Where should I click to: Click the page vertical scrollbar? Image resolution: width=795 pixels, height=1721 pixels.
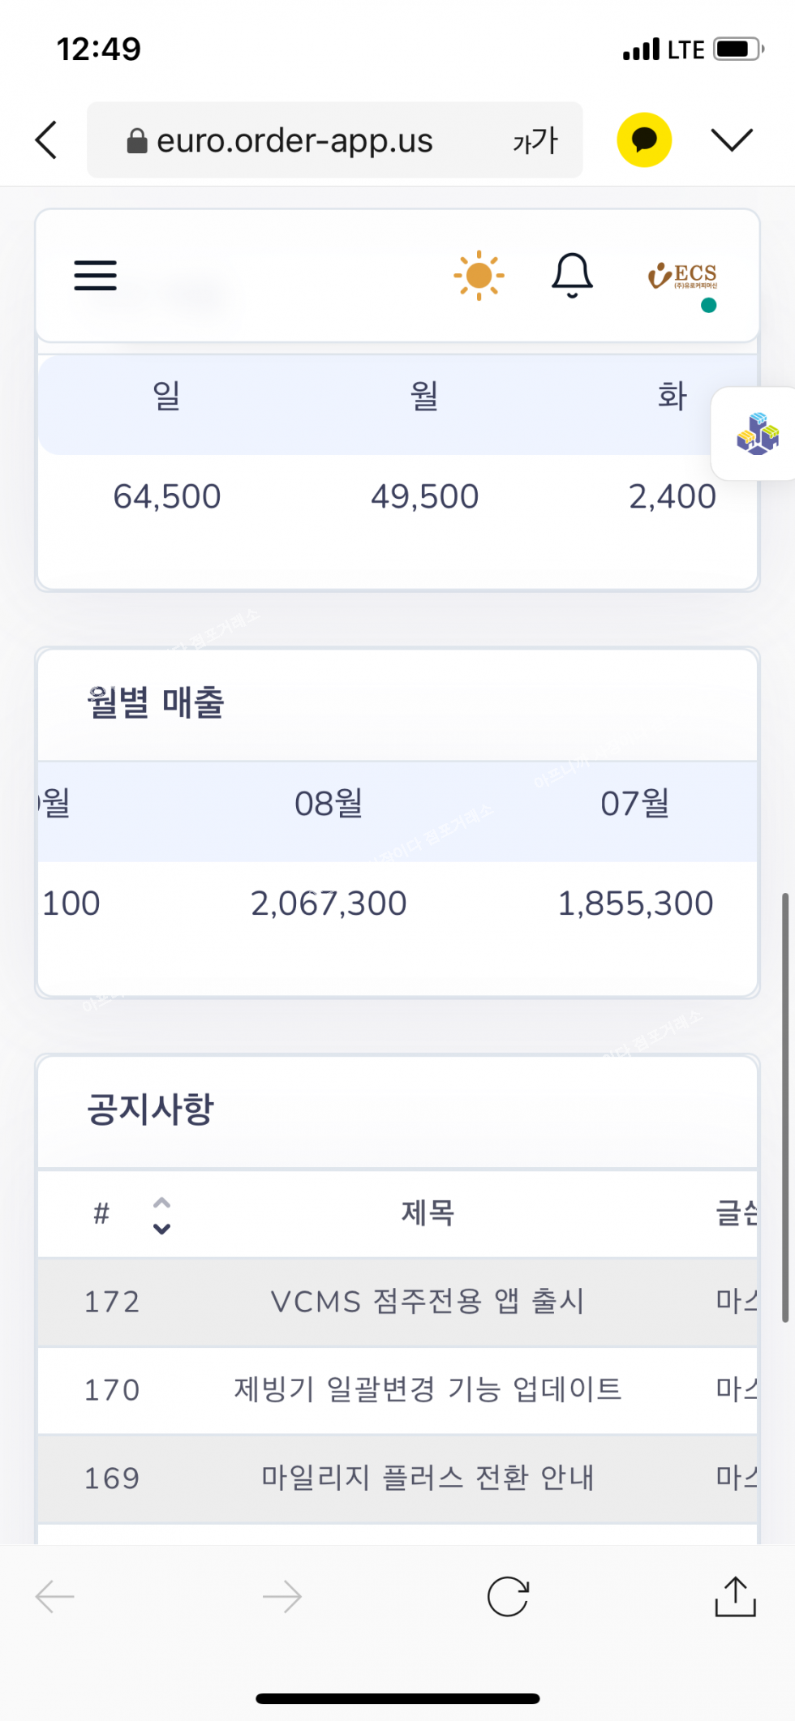click(784, 1107)
